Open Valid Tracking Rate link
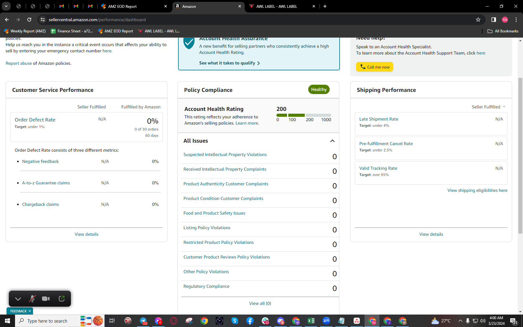The image size is (523, 327). [378, 168]
